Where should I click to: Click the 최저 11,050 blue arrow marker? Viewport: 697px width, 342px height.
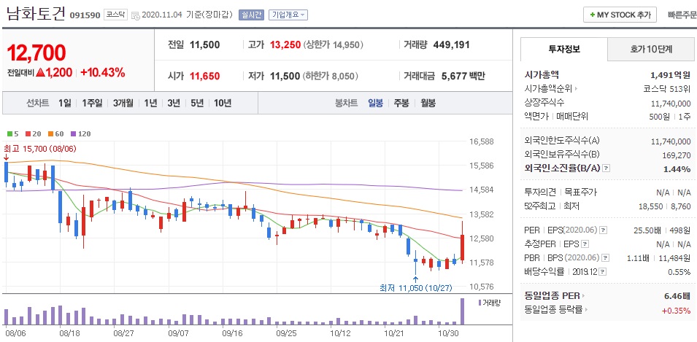click(415, 280)
